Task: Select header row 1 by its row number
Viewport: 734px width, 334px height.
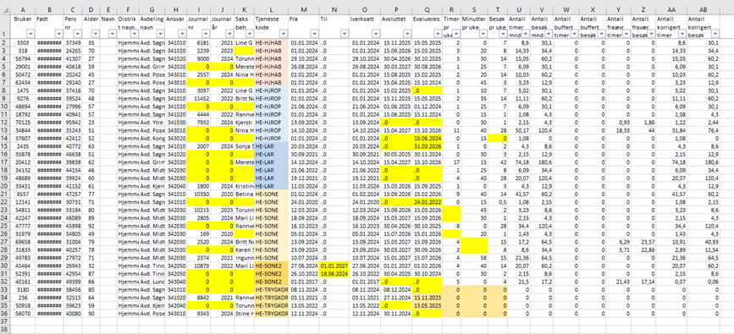Action: [x=5, y=26]
